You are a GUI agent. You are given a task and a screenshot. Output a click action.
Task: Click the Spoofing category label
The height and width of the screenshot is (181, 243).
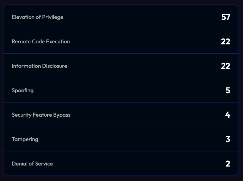pyautogui.click(x=22, y=90)
